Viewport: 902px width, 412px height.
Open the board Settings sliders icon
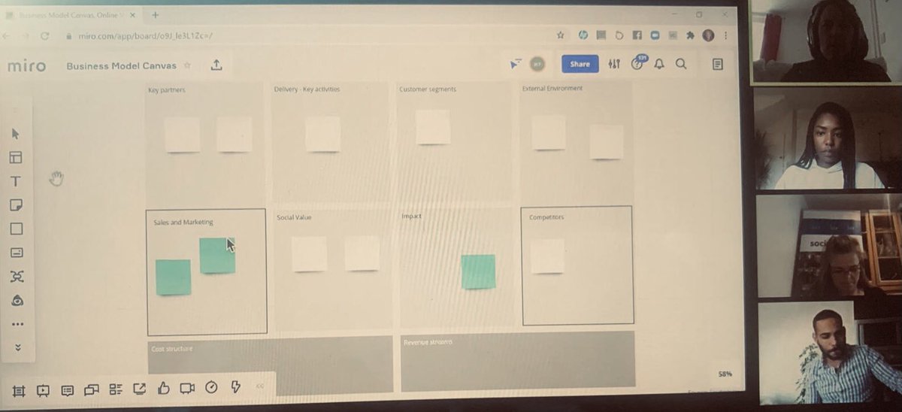[x=614, y=65]
